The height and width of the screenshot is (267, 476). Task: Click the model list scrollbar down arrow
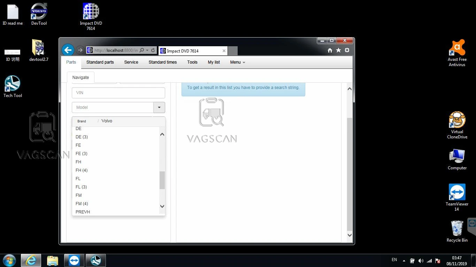[x=162, y=206]
